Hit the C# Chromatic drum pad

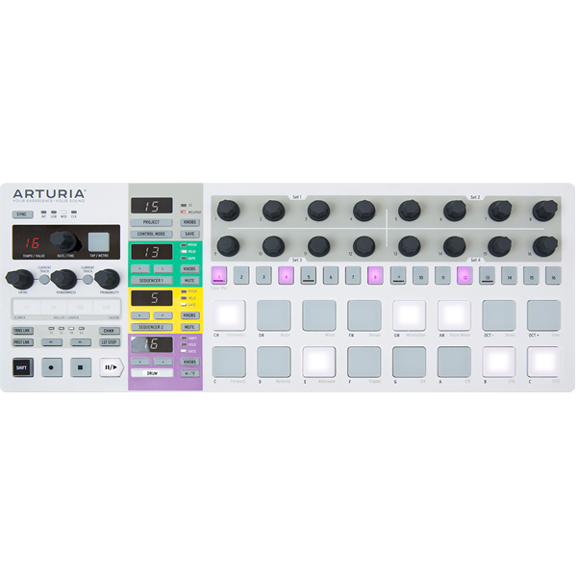pyautogui.click(x=229, y=314)
